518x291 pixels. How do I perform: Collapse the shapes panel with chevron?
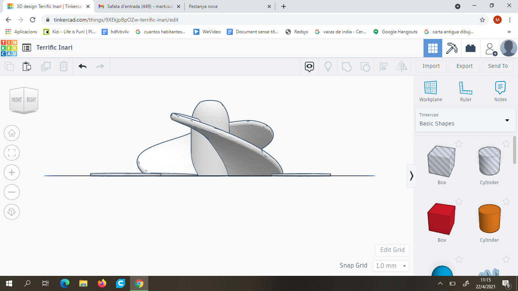411,175
